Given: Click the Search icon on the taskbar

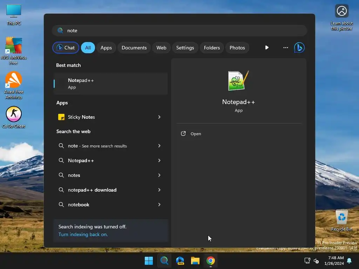Looking at the screenshot, I should click(164, 261).
